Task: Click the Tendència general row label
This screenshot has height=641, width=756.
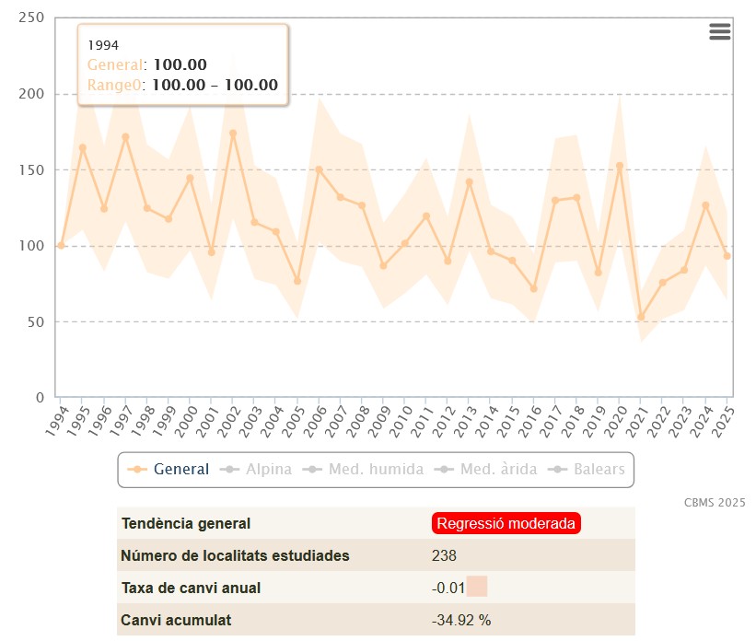Action: [186, 524]
